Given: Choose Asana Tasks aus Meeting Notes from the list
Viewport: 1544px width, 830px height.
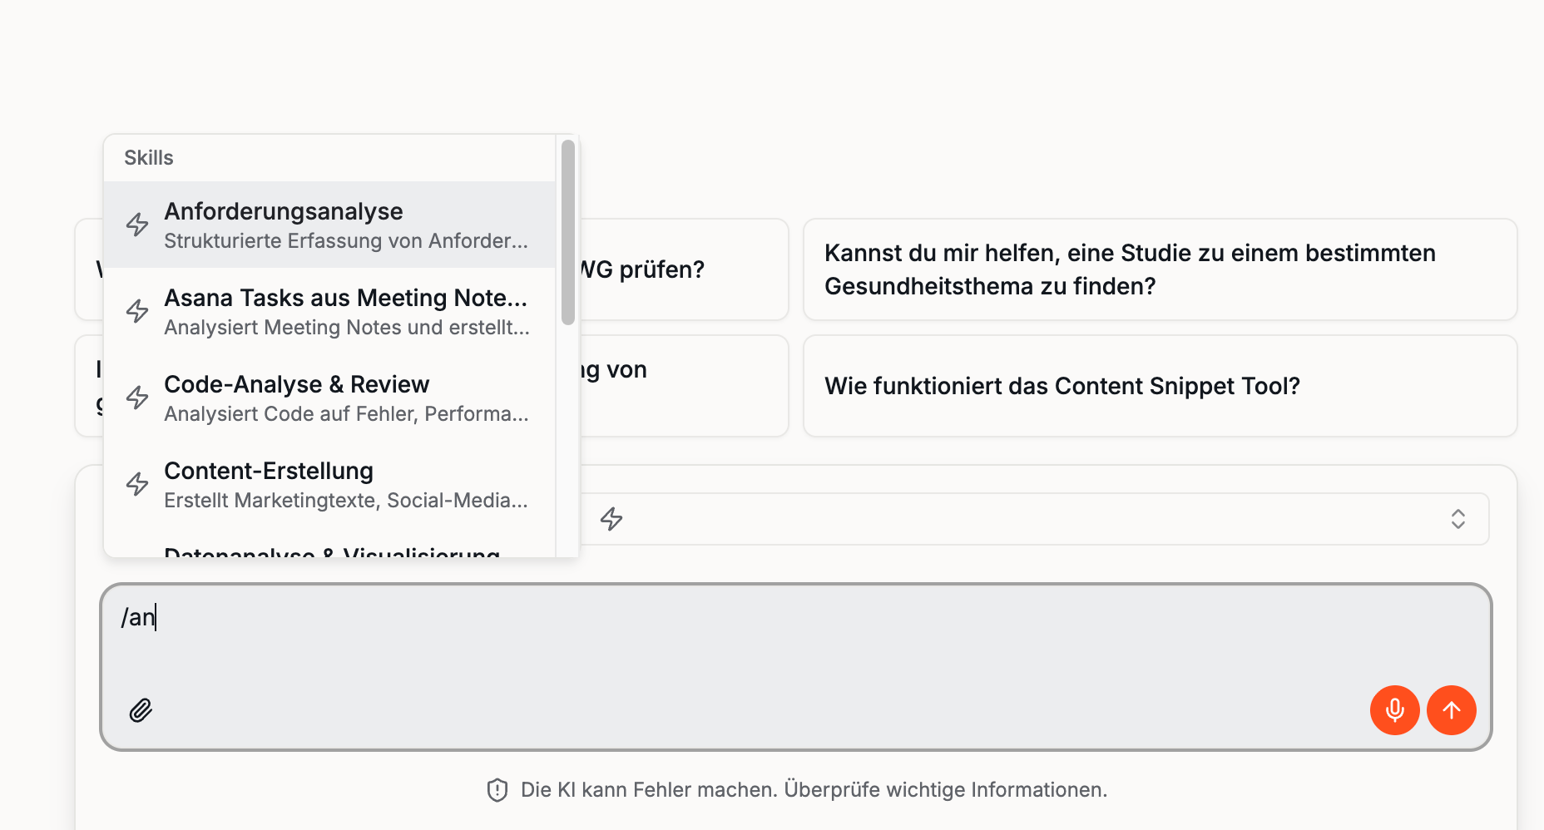Looking at the screenshot, I should 346,311.
